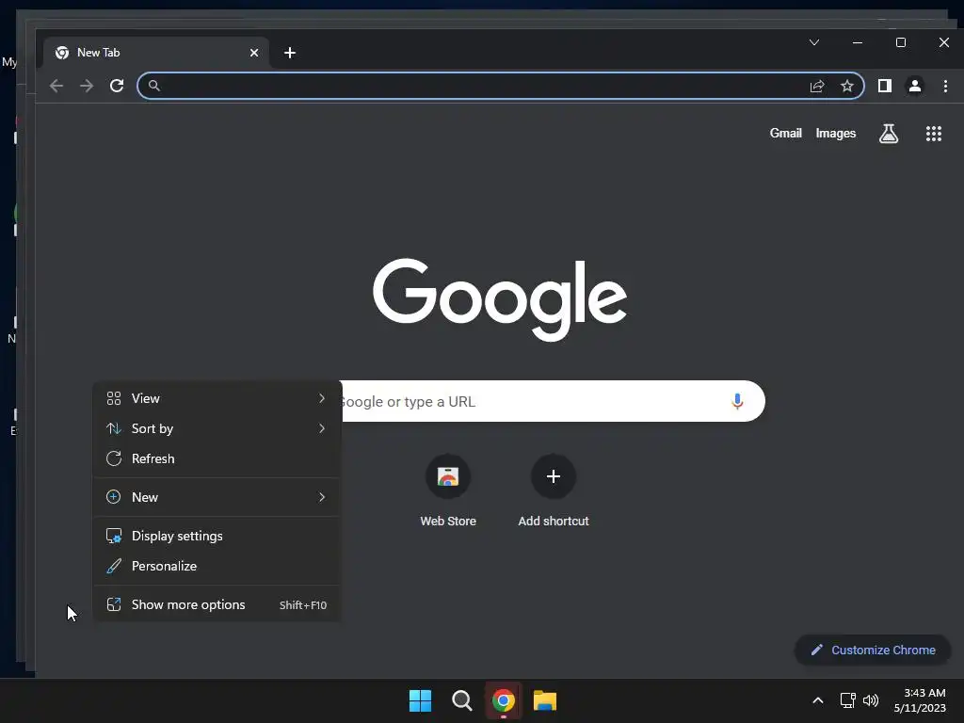Viewport: 964px width, 723px height.
Task: Start voice search with the microphone
Action: [x=737, y=401]
